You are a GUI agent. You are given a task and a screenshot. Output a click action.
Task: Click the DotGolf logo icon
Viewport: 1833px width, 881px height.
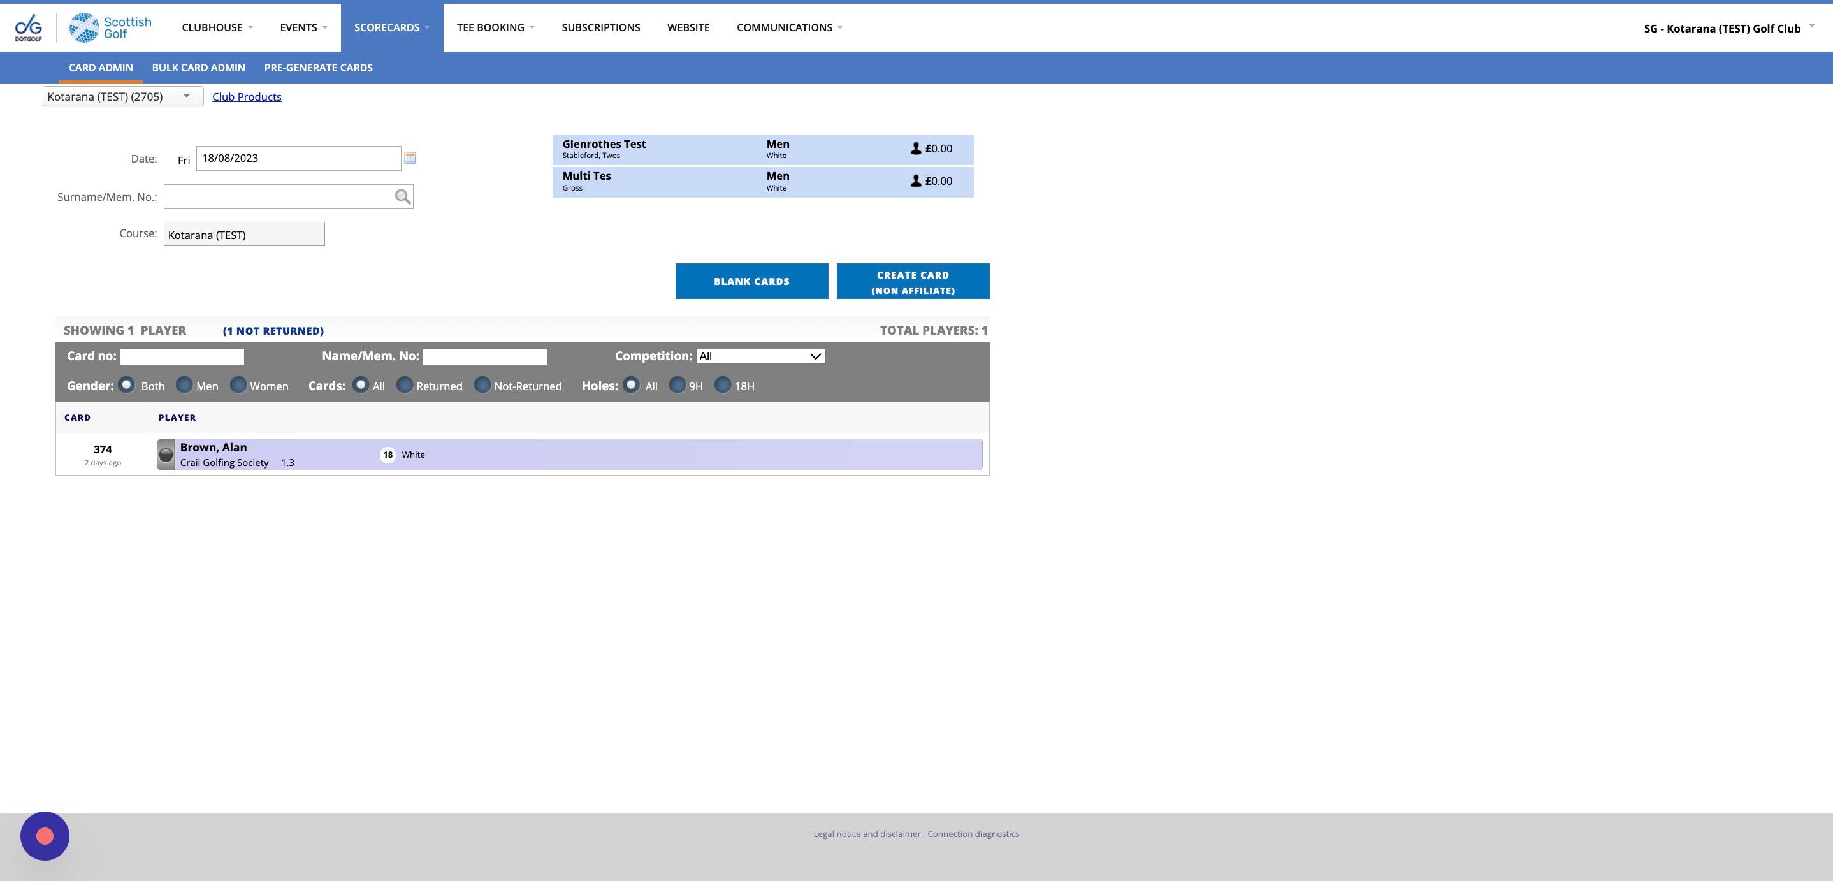coord(29,28)
